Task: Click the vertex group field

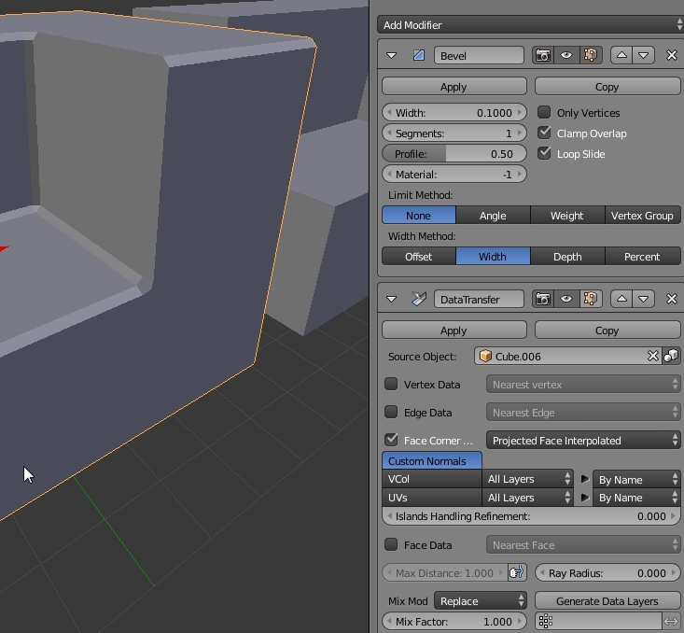Action: 598,621
